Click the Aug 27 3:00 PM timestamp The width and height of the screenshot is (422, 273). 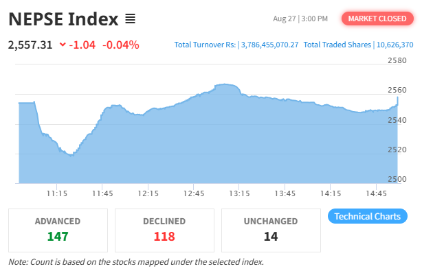pyautogui.click(x=300, y=19)
